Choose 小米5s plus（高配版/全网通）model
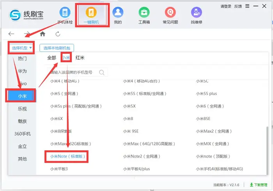The height and width of the screenshot is (191, 273). (76, 106)
